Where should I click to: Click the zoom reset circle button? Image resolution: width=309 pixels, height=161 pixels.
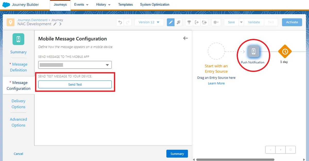pos(290,150)
